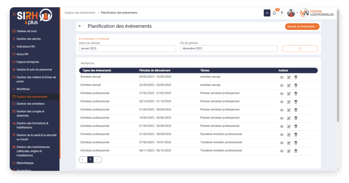Screen dimensions: 349x183
Task: View the 02/10/2023 - 31/10/2023 event
Action: [x=281, y=102]
